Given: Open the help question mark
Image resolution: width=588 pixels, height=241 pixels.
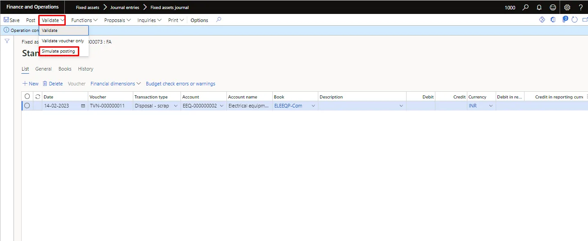Looking at the screenshot, I should [x=581, y=7].
